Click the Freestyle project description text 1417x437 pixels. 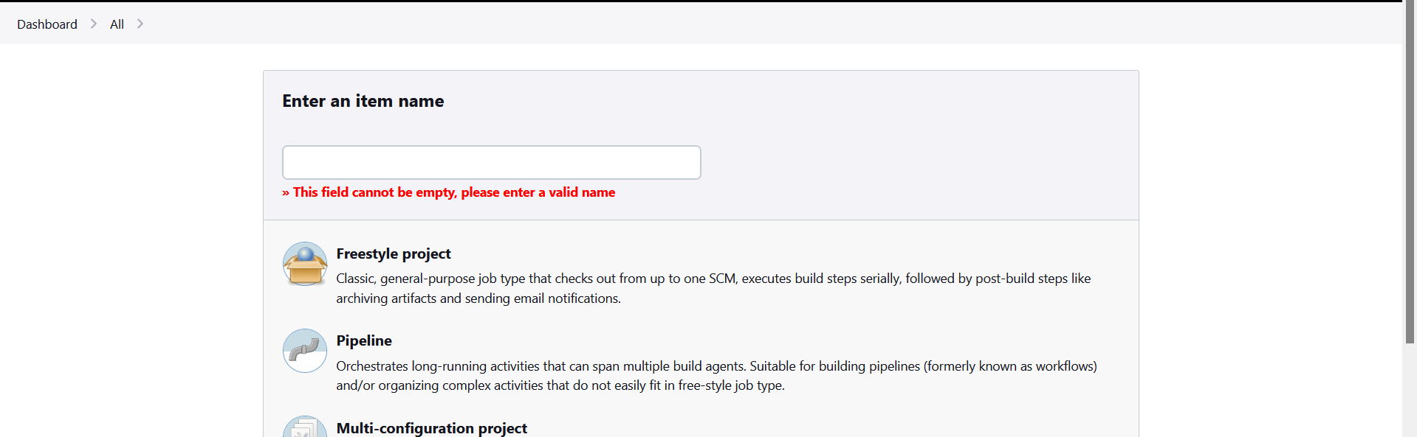click(713, 279)
